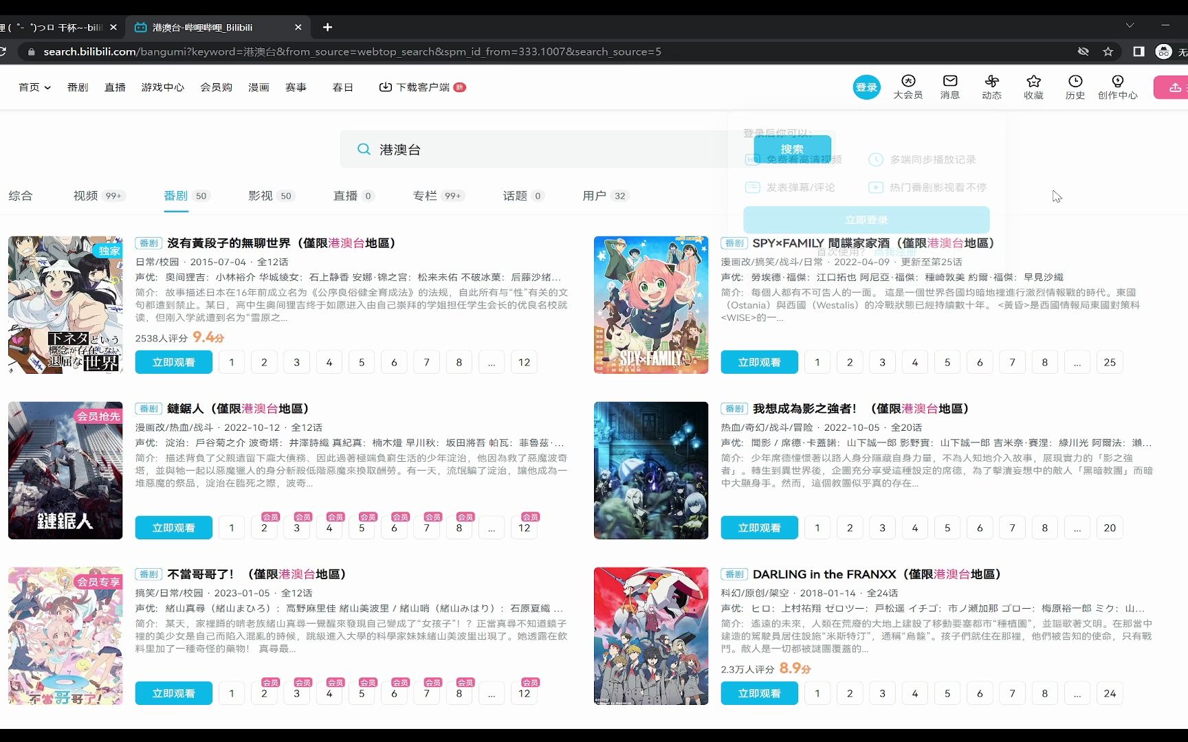
Task: Expand more episodes for 沒有黃段子的無聊世界
Action: (492, 362)
